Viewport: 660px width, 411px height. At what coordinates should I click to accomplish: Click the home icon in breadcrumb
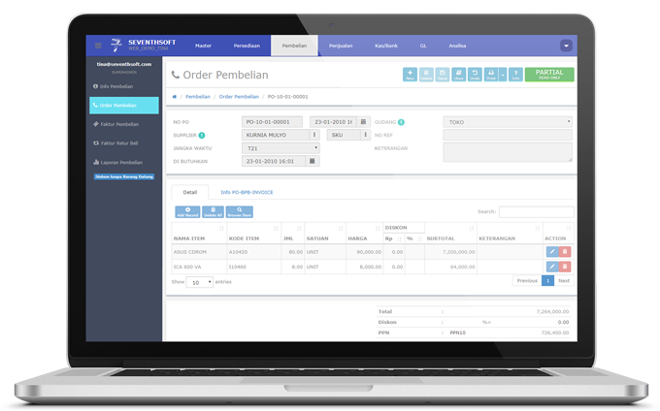(x=175, y=97)
